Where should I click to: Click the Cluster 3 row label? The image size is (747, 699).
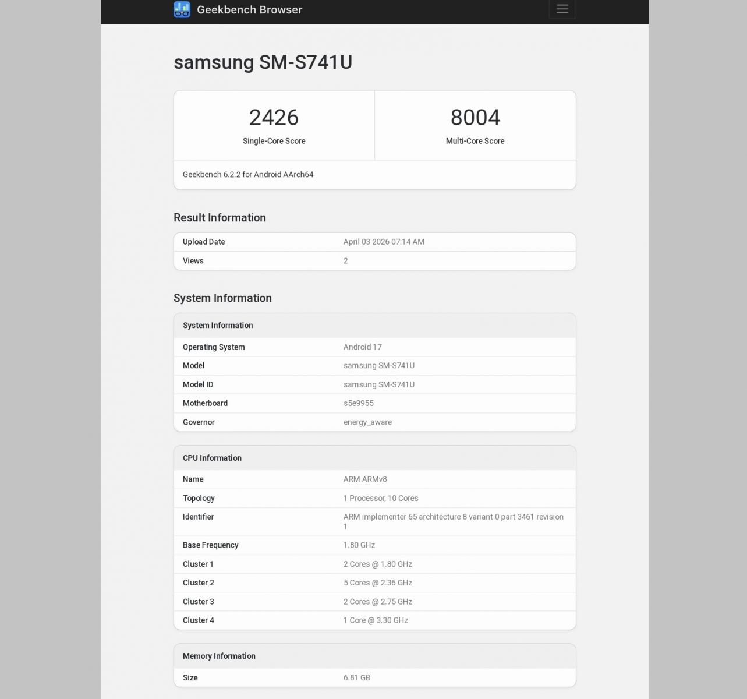(198, 602)
